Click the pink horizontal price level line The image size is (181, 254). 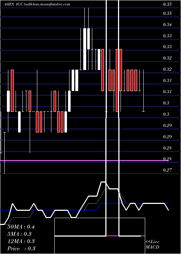pos(84,160)
